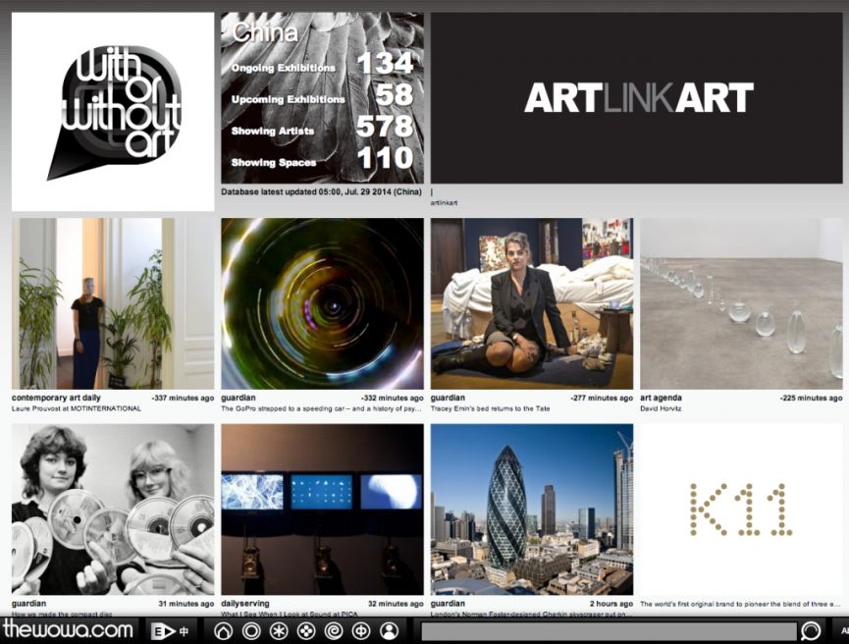
Task: Click 'guardian' source beside '2 hours ago'
Action: [448, 604]
